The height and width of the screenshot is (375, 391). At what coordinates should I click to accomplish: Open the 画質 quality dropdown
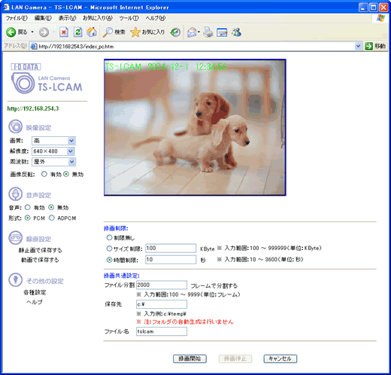point(53,141)
